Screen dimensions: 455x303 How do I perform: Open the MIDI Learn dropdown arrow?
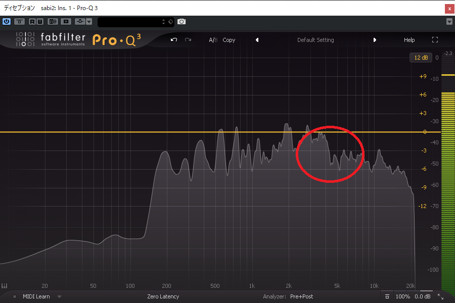coord(59,296)
